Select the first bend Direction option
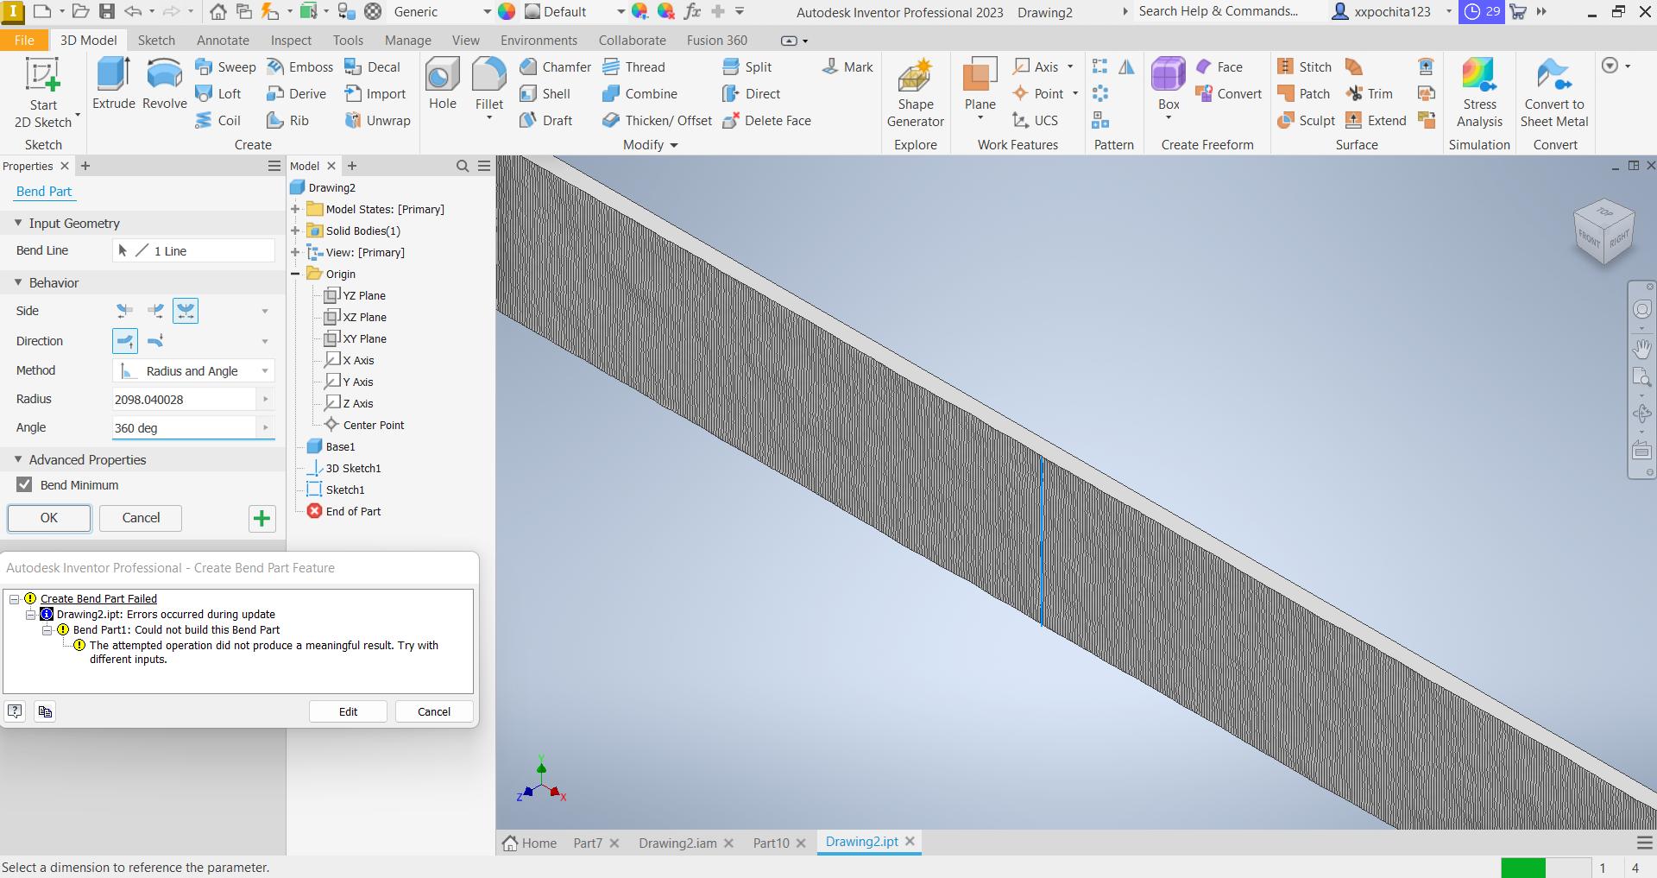This screenshot has height=878, width=1657. (125, 341)
